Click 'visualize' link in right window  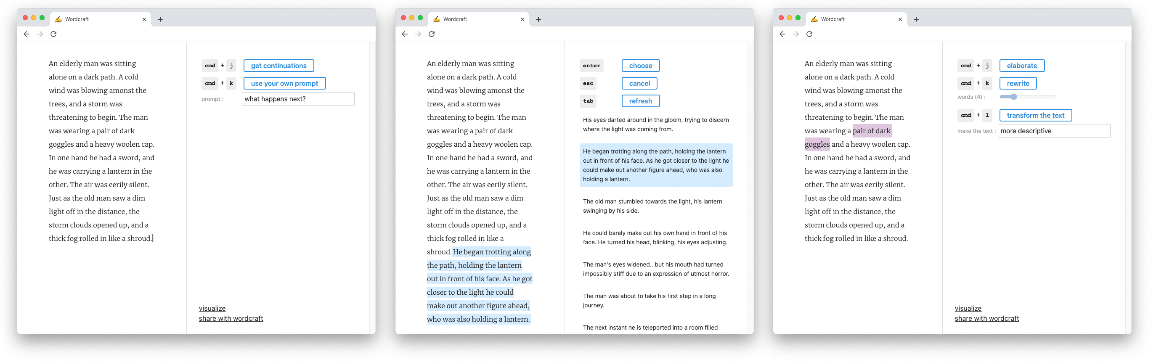pyautogui.click(x=968, y=308)
